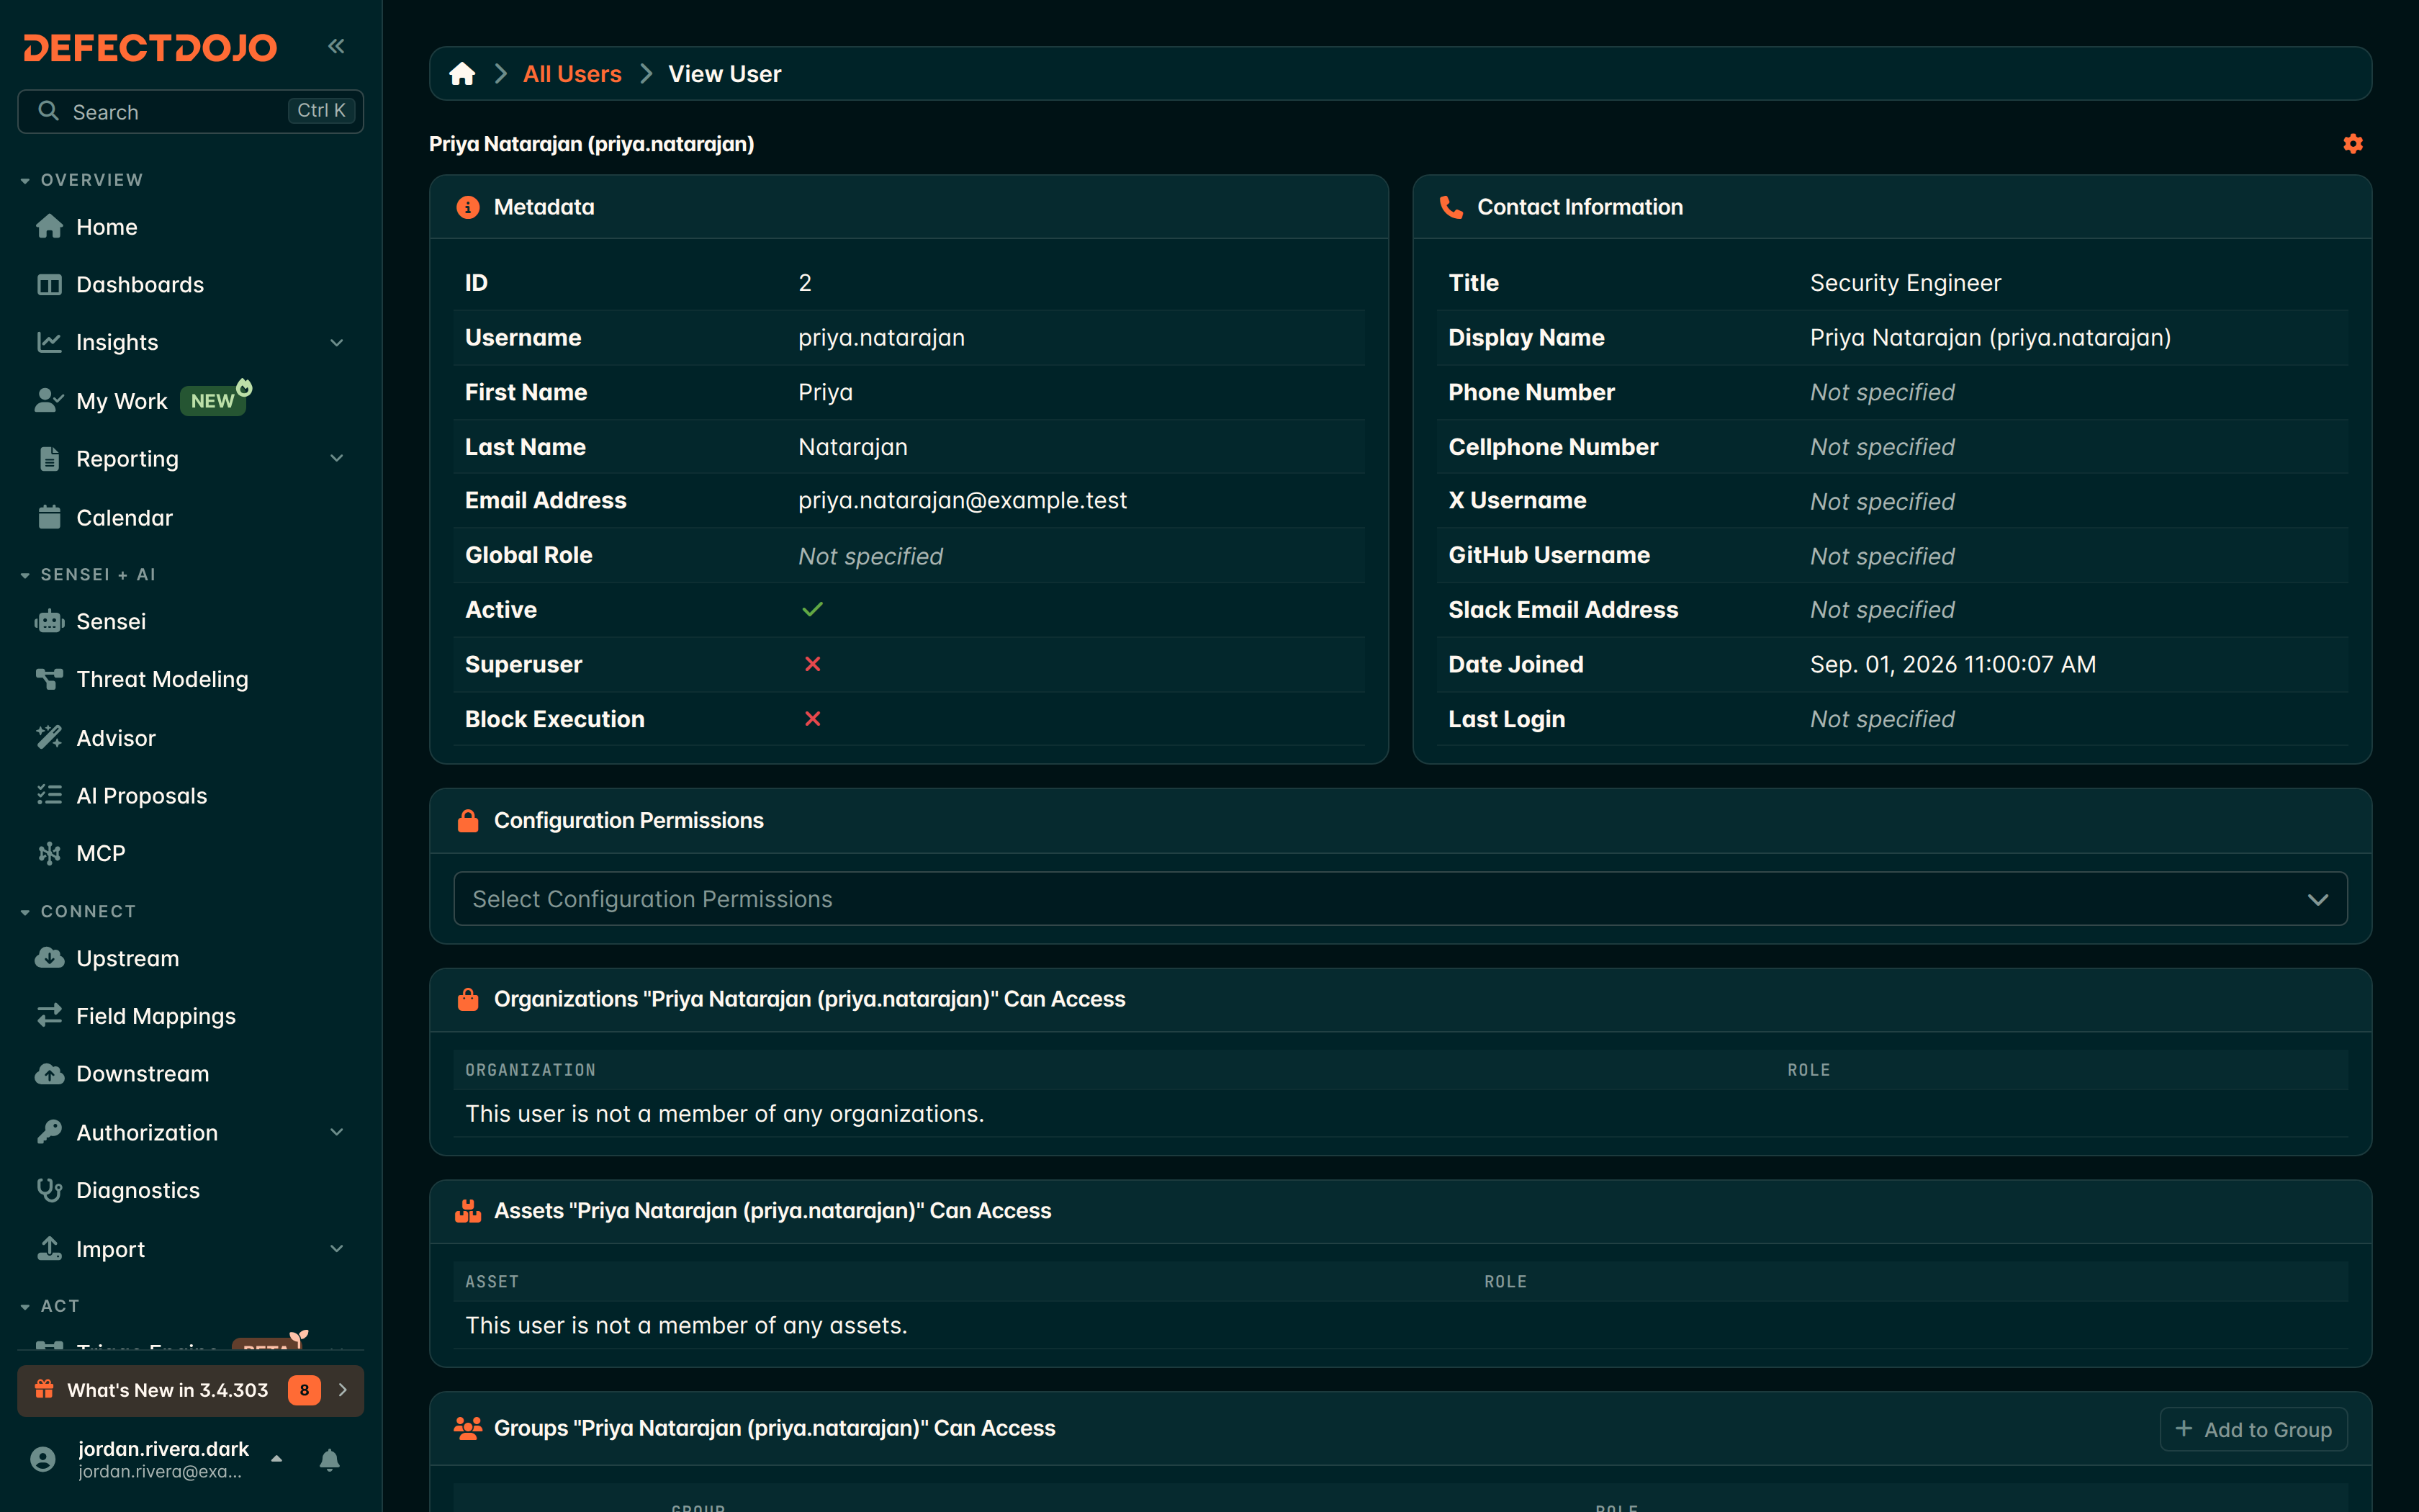
Task: Click the Add to Group button
Action: pos(2253,1429)
